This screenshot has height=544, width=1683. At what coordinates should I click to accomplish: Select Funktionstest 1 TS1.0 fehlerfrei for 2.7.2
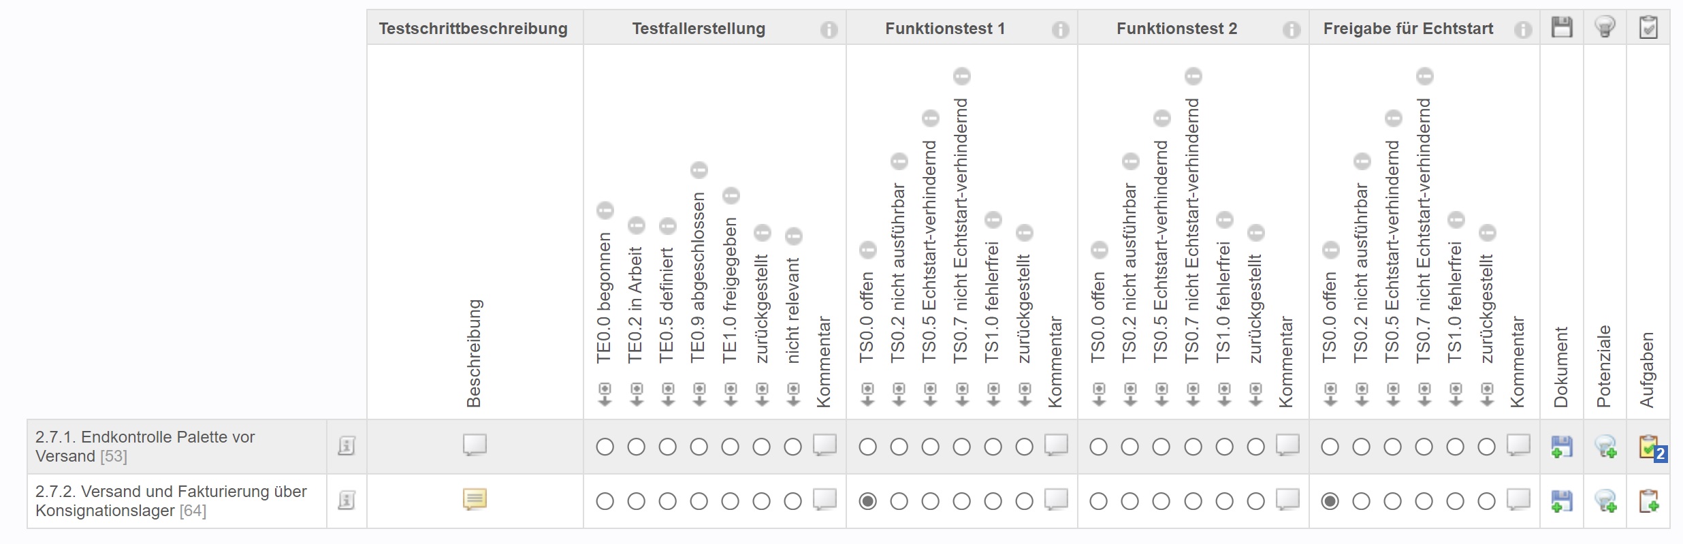click(993, 501)
